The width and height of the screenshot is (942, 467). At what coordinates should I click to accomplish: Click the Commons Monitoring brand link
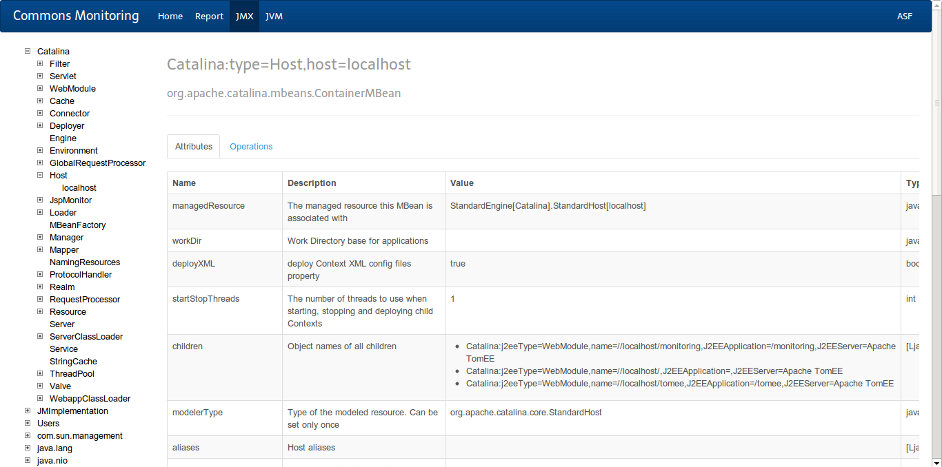[x=76, y=16]
